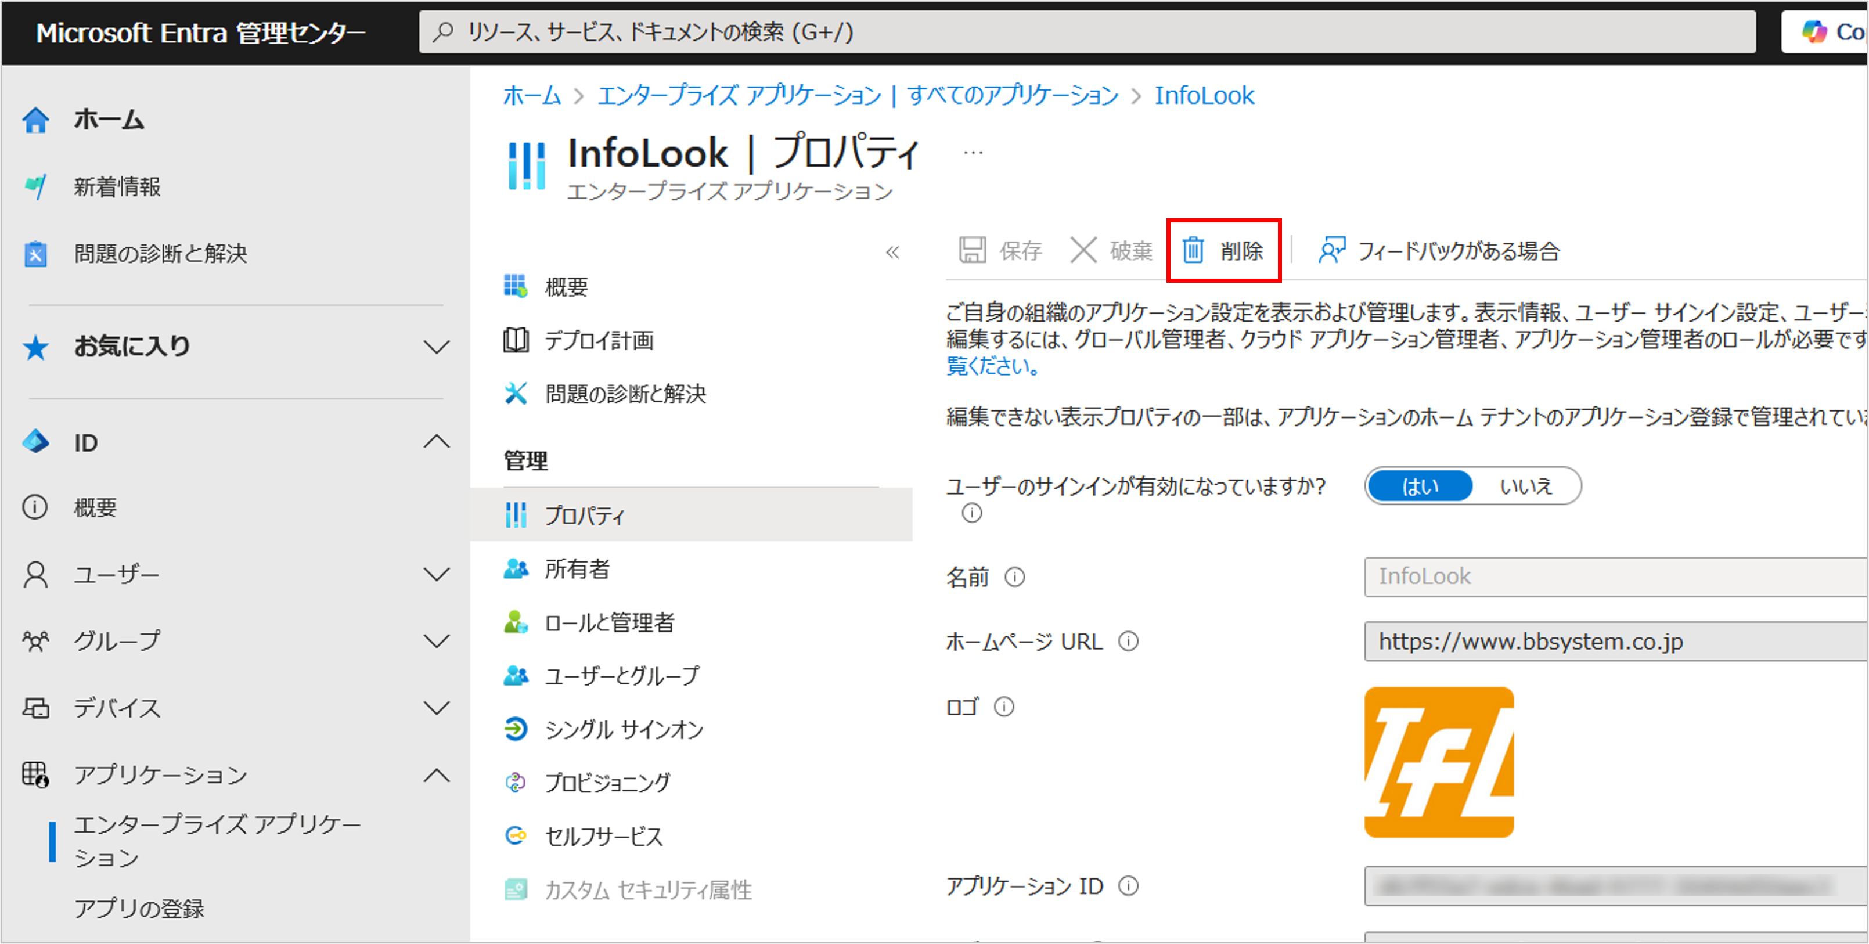The height and width of the screenshot is (944, 1869).
Task: Click the trash Delete (削除) icon
Action: pyautogui.click(x=1194, y=250)
